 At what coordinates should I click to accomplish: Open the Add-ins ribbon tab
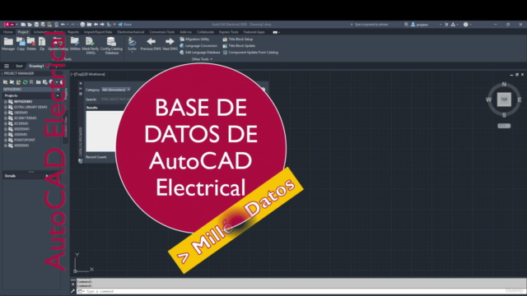tap(185, 32)
